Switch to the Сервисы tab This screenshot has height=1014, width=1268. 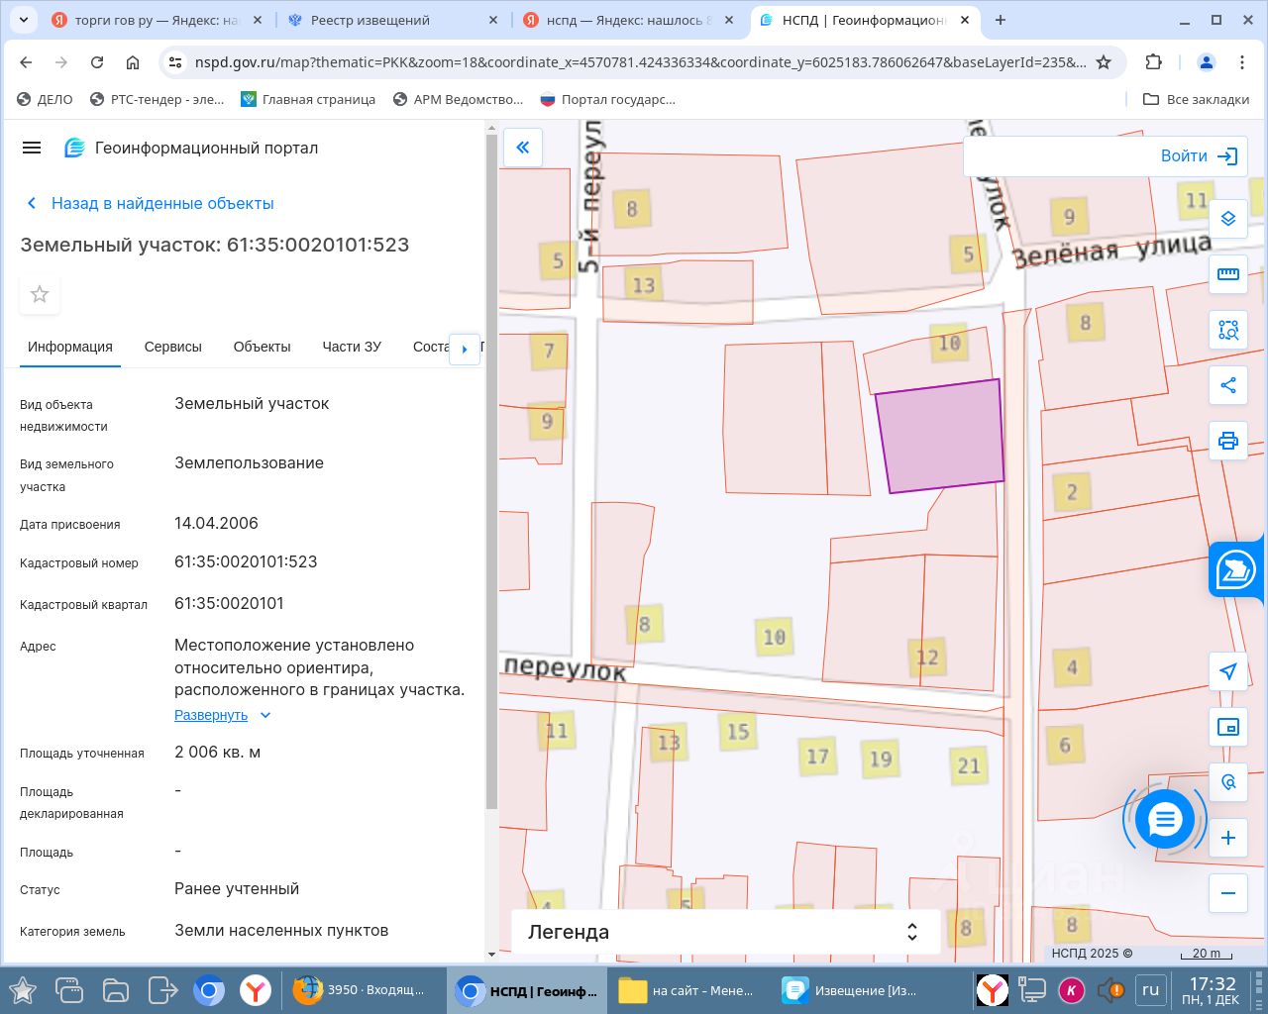pos(172,347)
